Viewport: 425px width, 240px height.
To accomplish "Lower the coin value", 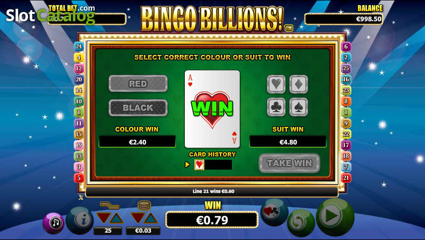I will coord(137,218).
